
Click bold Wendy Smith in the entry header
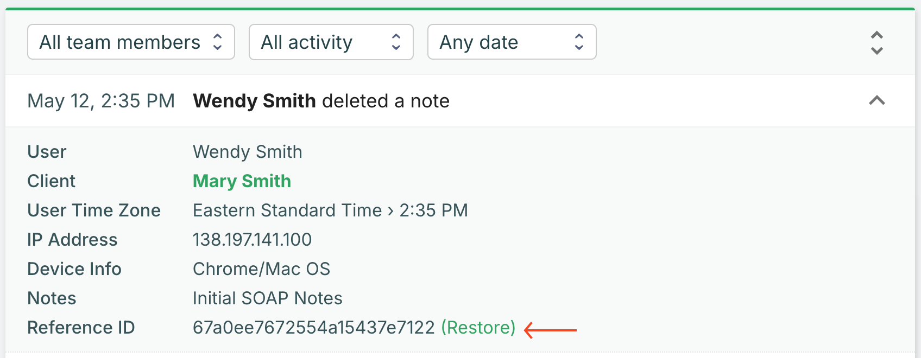point(254,101)
